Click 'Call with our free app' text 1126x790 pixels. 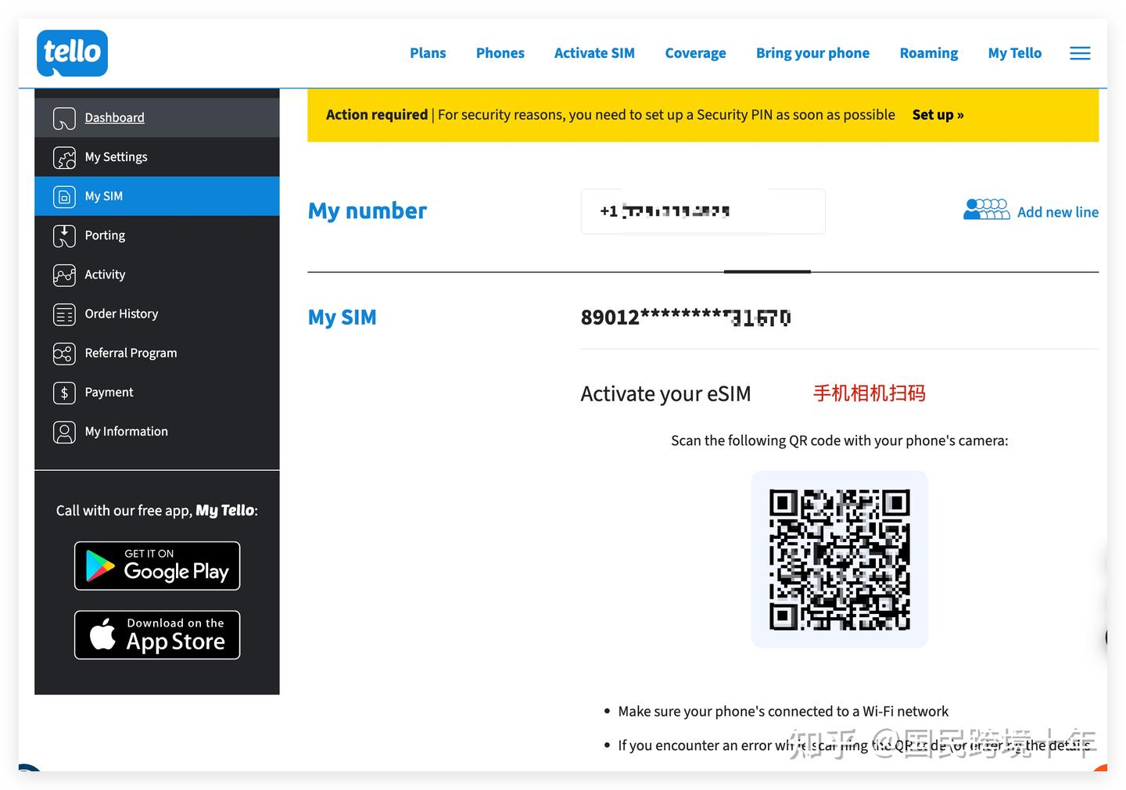[x=157, y=511]
